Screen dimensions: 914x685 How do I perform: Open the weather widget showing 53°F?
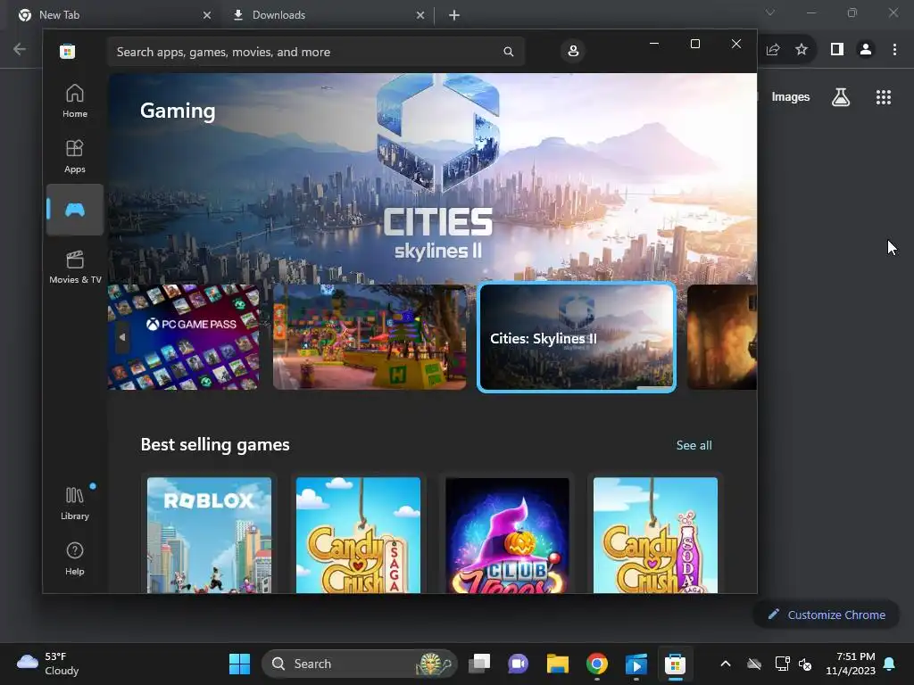(x=48, y=664)
